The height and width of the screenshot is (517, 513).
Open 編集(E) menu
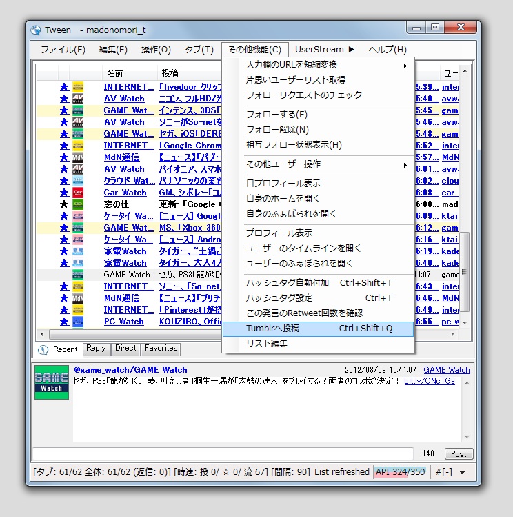(113, 50)
